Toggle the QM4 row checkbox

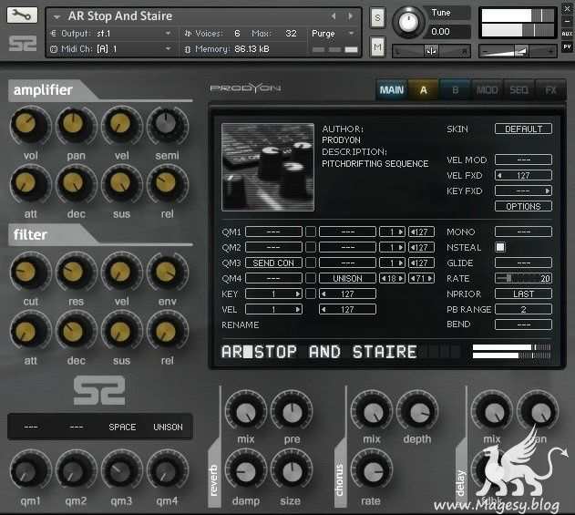[x=311, y=278]
